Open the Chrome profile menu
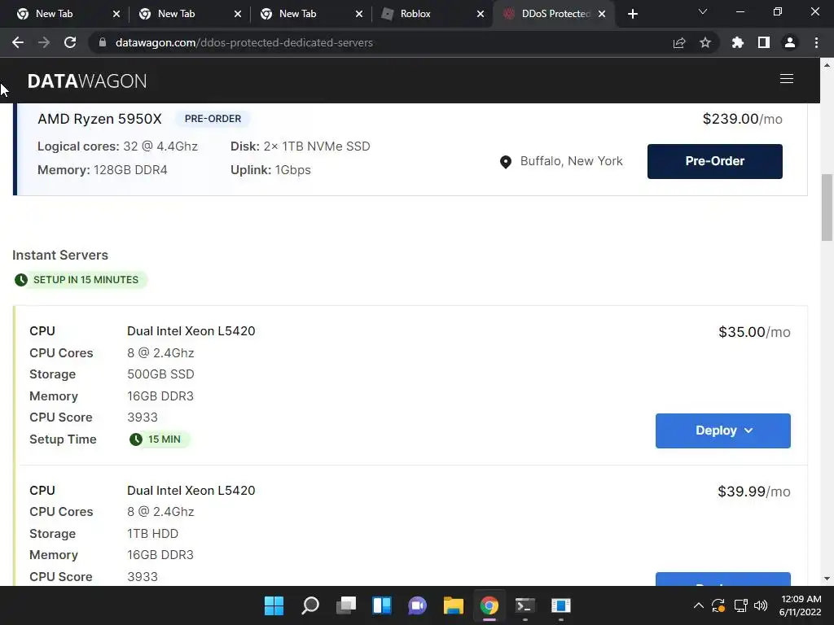The image size is (834, 625). coord(790,42)
